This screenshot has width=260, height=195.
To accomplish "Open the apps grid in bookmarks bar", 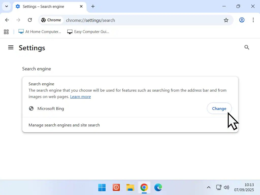I will (6, 32).
